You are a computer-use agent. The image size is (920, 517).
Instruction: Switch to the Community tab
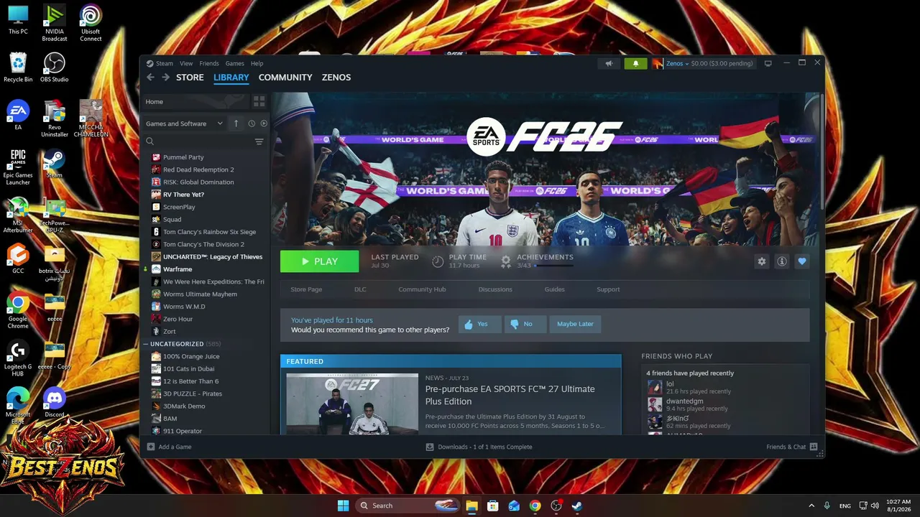[285, 78]
